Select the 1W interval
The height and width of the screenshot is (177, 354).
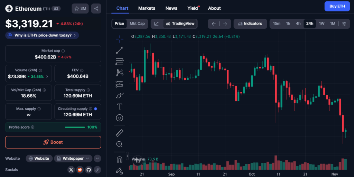pos(322,24)
